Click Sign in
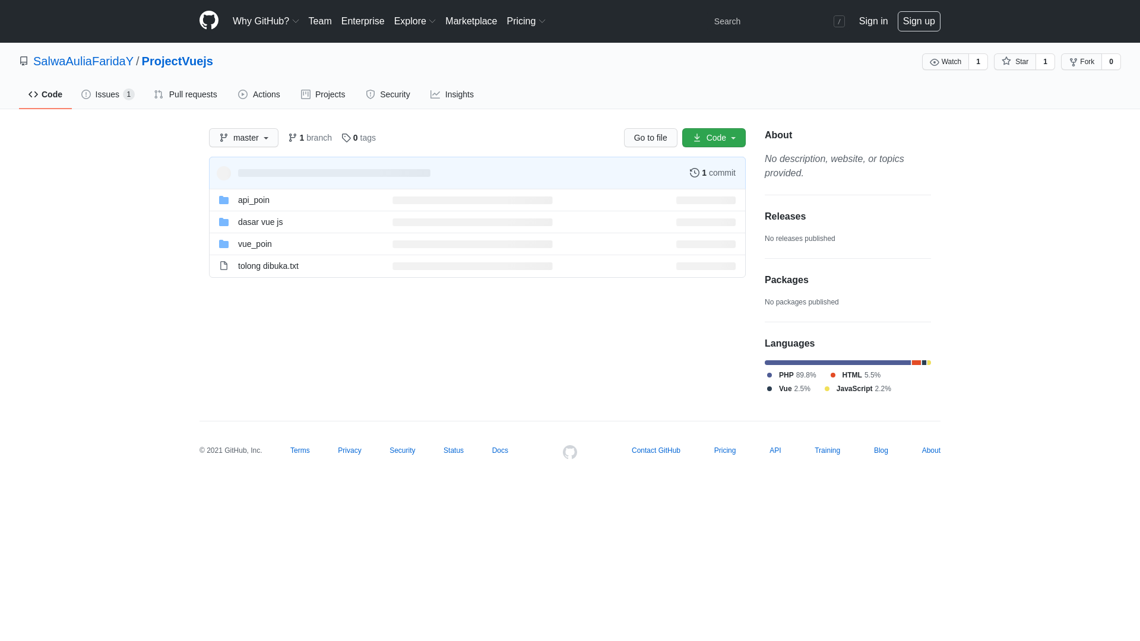 point(873,21)
